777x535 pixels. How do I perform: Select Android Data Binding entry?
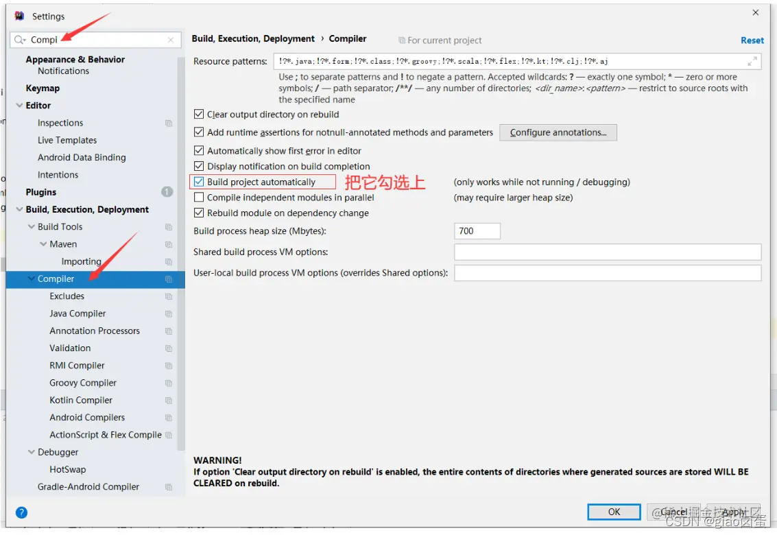tap(82, 158)
